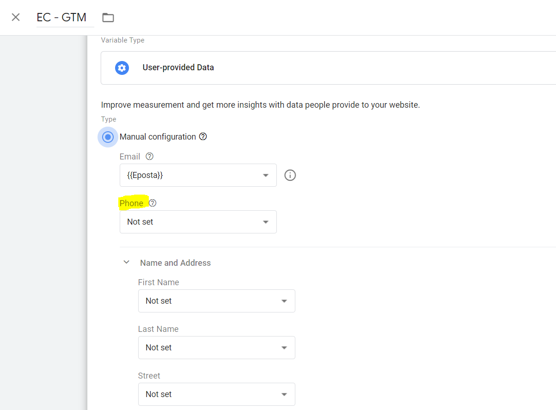The height and width of the screenshot is (410, 556).
Task: Click the help icon next to Email
Action: [149, 157]
